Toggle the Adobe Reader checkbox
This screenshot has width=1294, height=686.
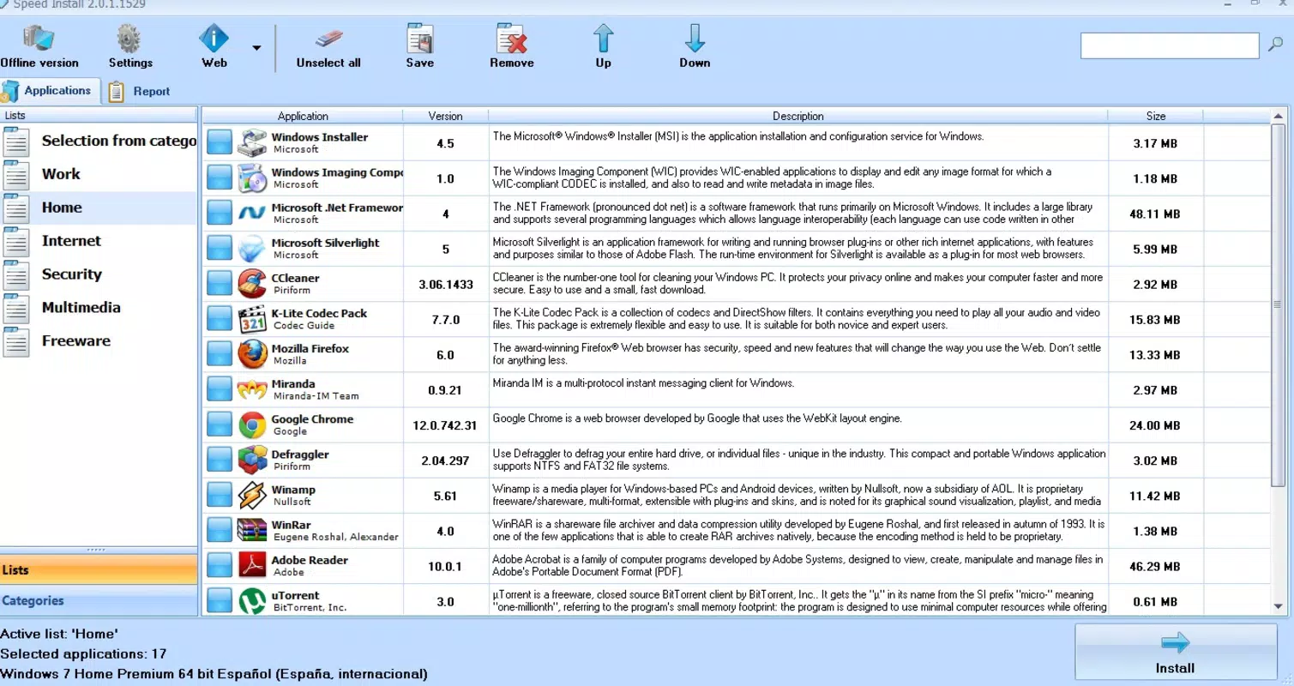220,566
